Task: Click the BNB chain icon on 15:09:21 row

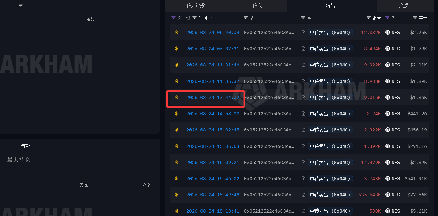Action: pos(177,163)
